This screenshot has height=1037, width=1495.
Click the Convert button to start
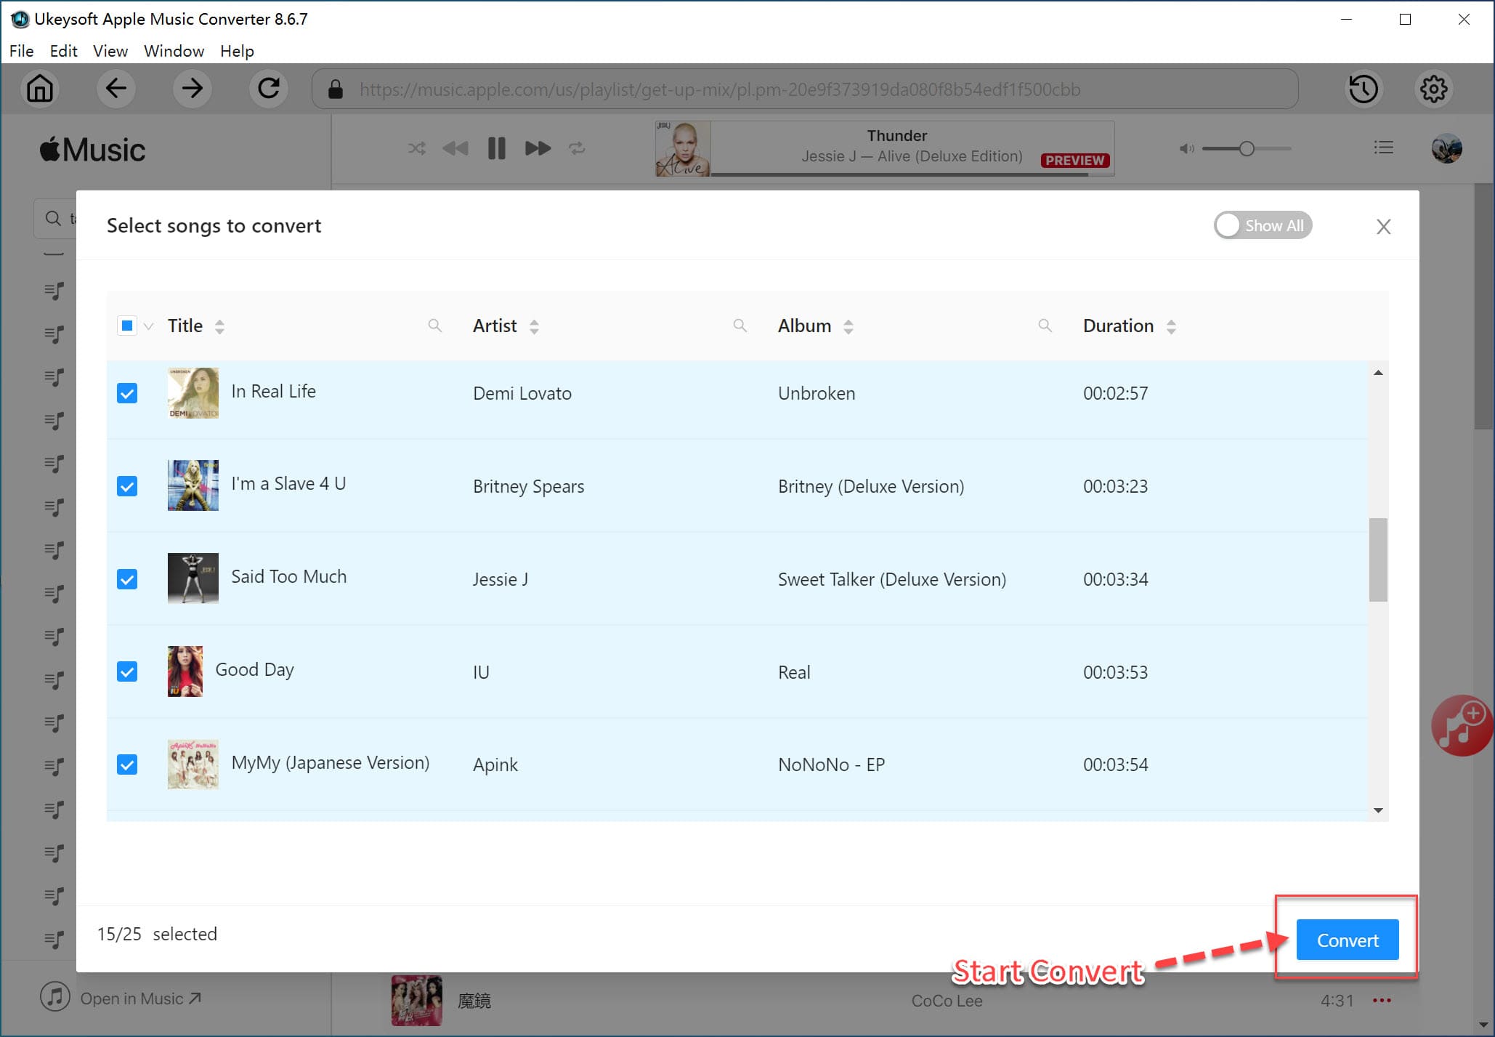point(1346,940)
